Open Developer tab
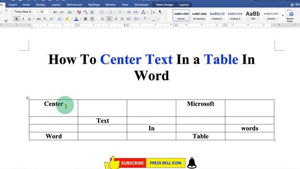The width and height of the screenshot is (300, 169). tap(142, 5)
